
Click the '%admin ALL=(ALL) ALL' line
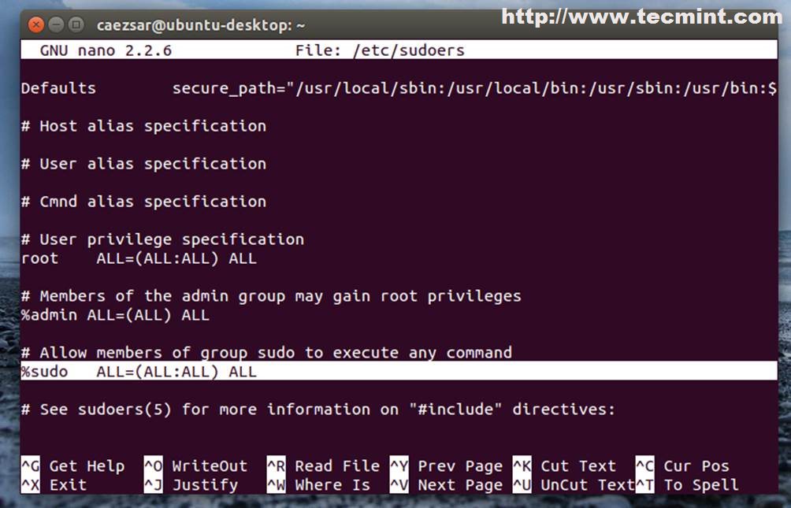coord(115,315)
